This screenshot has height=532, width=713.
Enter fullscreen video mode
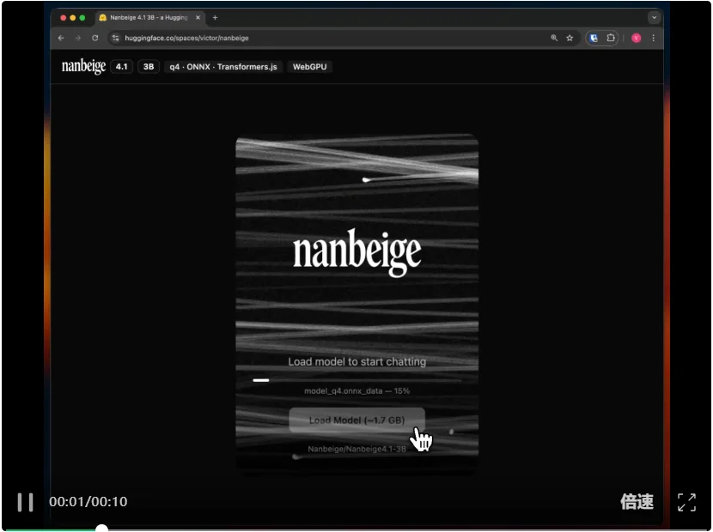coord(686,502)
